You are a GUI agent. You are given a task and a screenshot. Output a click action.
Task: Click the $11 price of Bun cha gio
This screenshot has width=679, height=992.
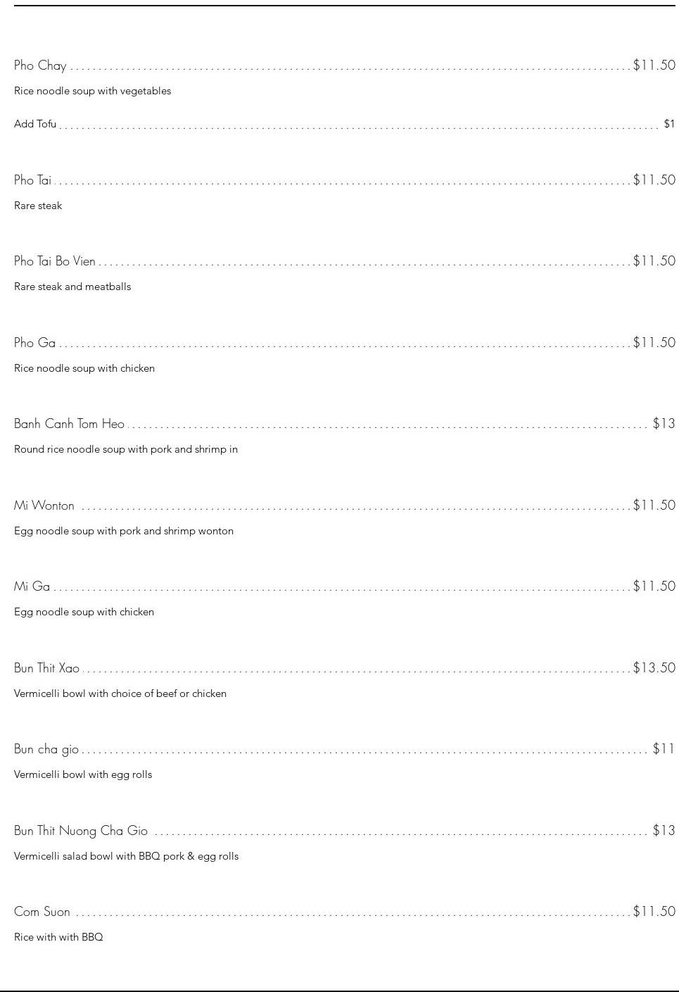click(664, 749)
